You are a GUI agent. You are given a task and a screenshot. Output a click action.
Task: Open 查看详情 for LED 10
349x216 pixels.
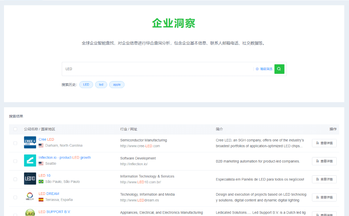coord(324,179)
